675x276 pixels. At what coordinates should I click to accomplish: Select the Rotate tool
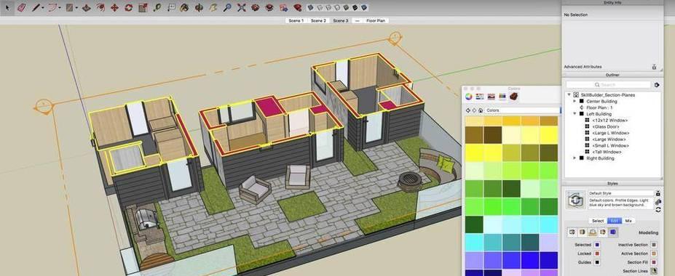[129, 8]
